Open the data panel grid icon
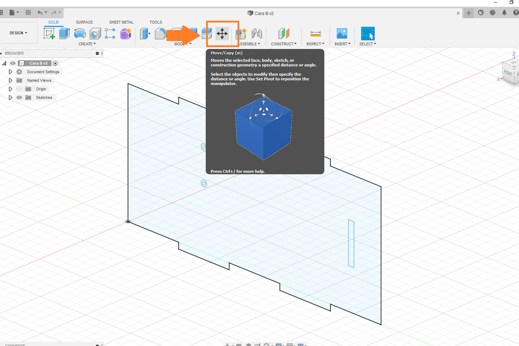 tap(1, 13)
